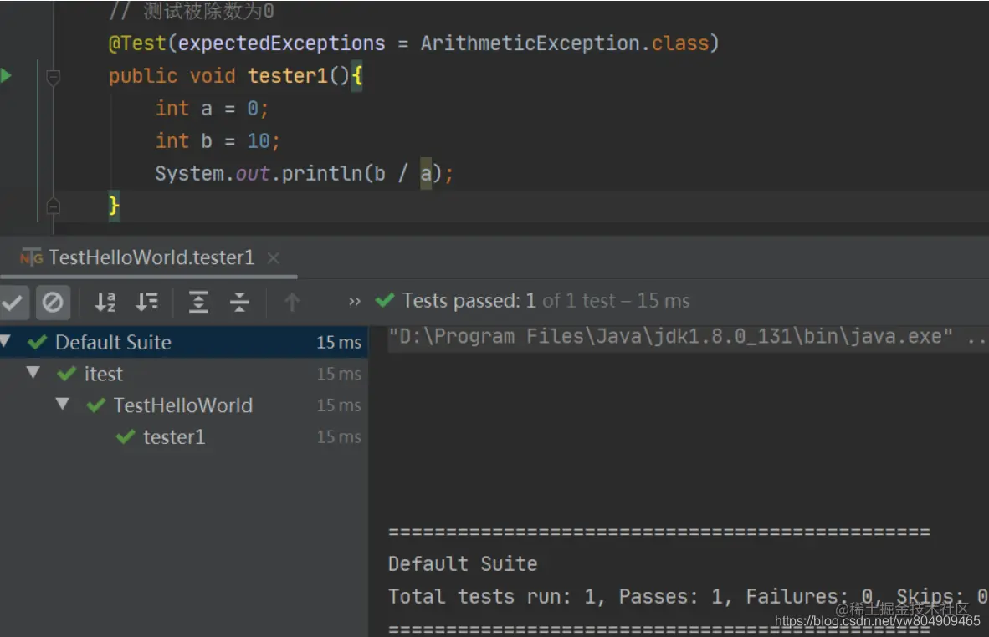Viewport: 989px width, 637px height.
Task: Click the Tests passed status text
Action: (x=546, y=301)
